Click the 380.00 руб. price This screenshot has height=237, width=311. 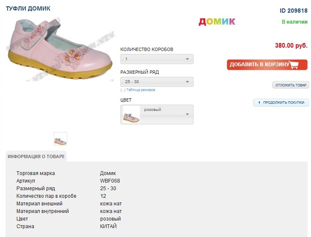[290, 46]
